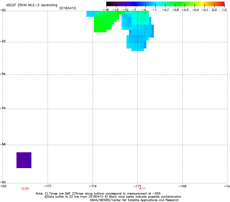Click the colorbar label -16

click(x=106, y=10)
